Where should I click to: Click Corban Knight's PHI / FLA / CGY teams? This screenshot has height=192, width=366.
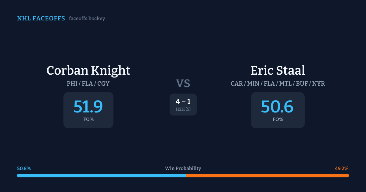pos(88,84)
